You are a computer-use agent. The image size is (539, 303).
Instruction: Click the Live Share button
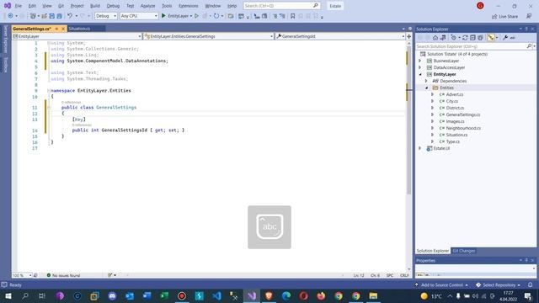click(504, 16)
